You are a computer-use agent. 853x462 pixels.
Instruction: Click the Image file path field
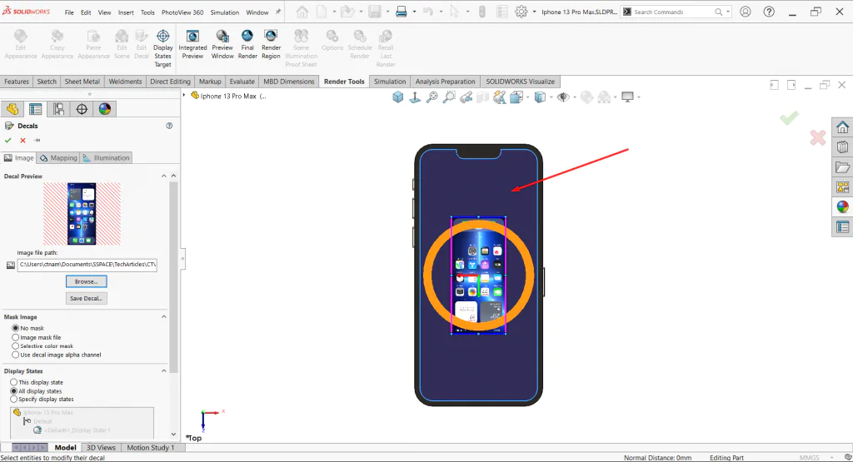pos(87,265)
